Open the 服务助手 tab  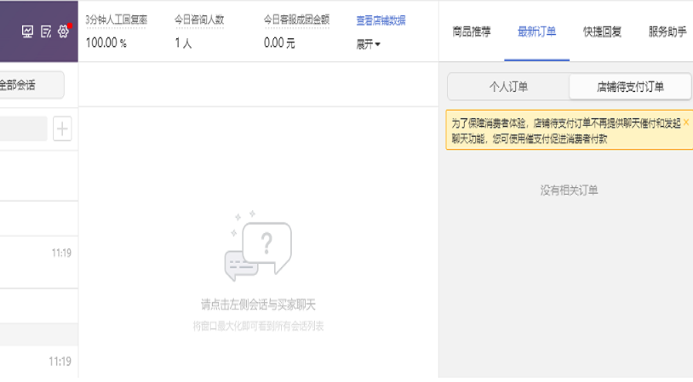tap(667, 31)
